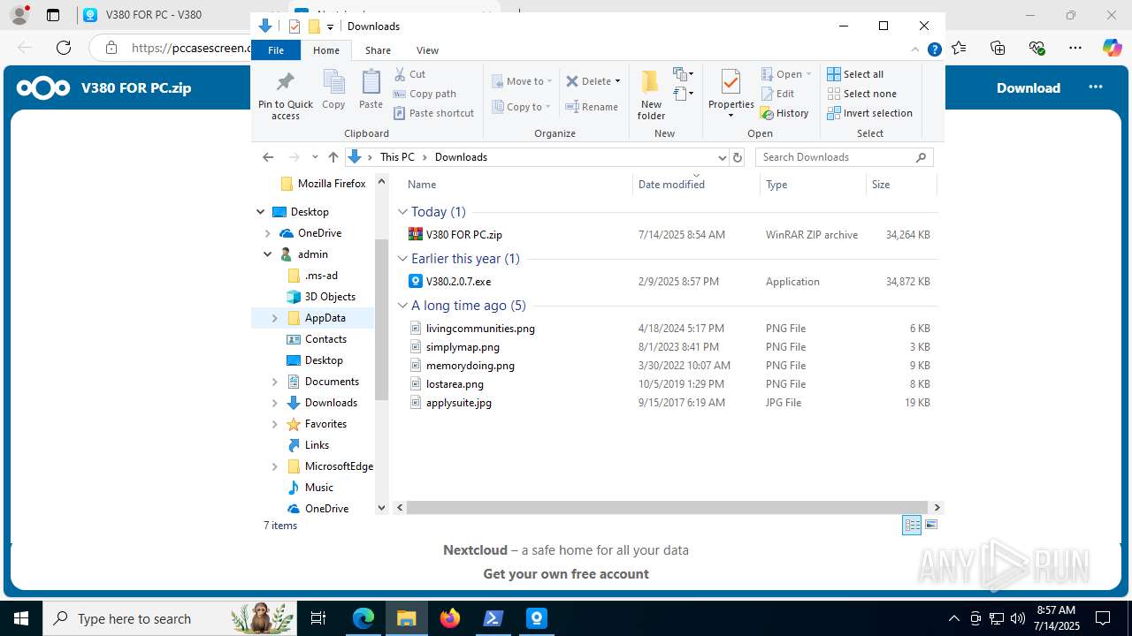Click the Search Downloads field
The height and width of the screenshot is (636, 1132).
click(844, 157)
